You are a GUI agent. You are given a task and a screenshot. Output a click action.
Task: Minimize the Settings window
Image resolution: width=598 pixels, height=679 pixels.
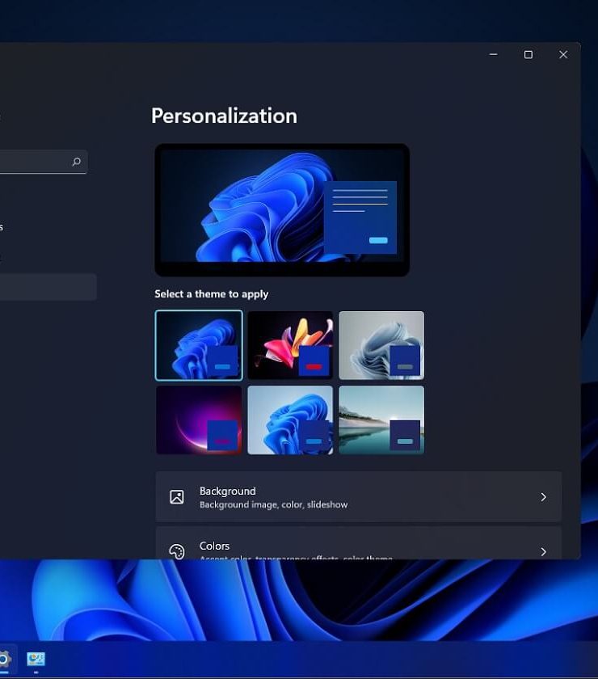[493, 55]
